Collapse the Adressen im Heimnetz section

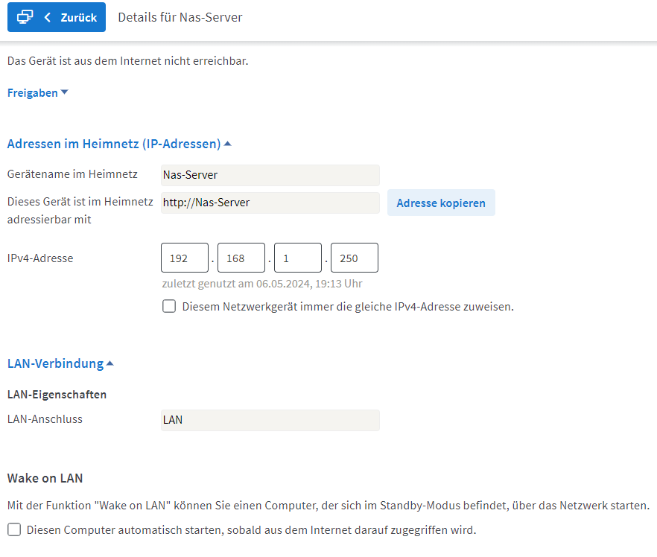(114, 144)
